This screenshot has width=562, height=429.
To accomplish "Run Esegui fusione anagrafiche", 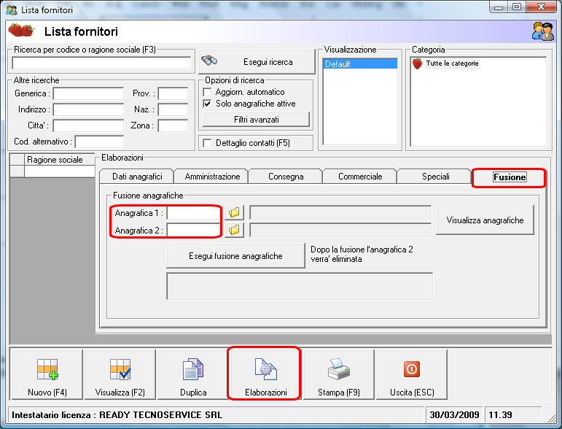I will point(235,256).
